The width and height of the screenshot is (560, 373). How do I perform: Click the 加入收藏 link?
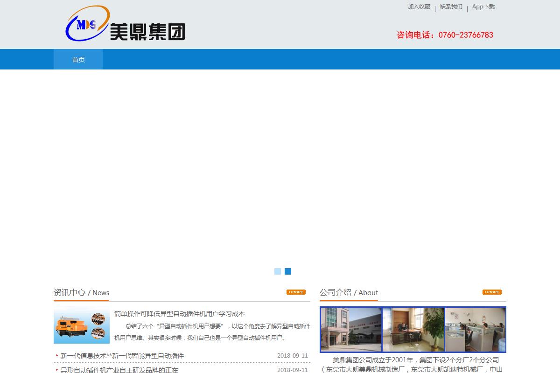point(419,7)
